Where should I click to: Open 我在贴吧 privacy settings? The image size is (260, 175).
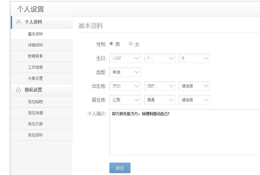pyautogui.click(x=41, y=102)
